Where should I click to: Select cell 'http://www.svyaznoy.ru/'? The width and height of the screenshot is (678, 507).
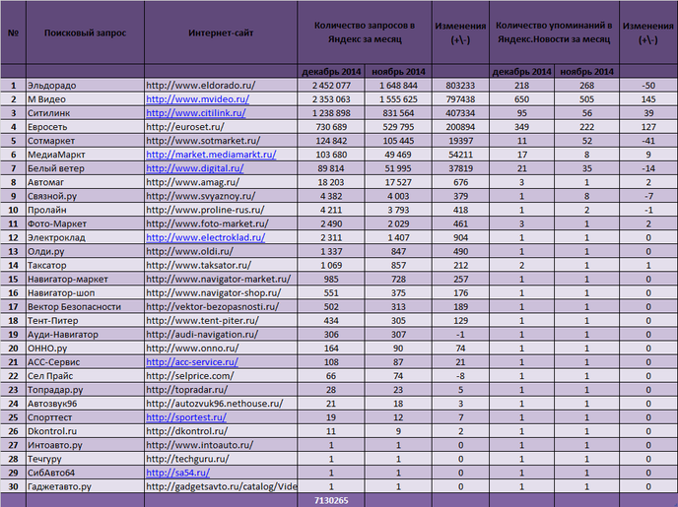point(221,196)
